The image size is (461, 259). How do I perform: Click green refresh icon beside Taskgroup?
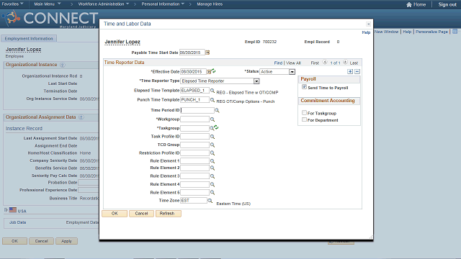[216, 127]
